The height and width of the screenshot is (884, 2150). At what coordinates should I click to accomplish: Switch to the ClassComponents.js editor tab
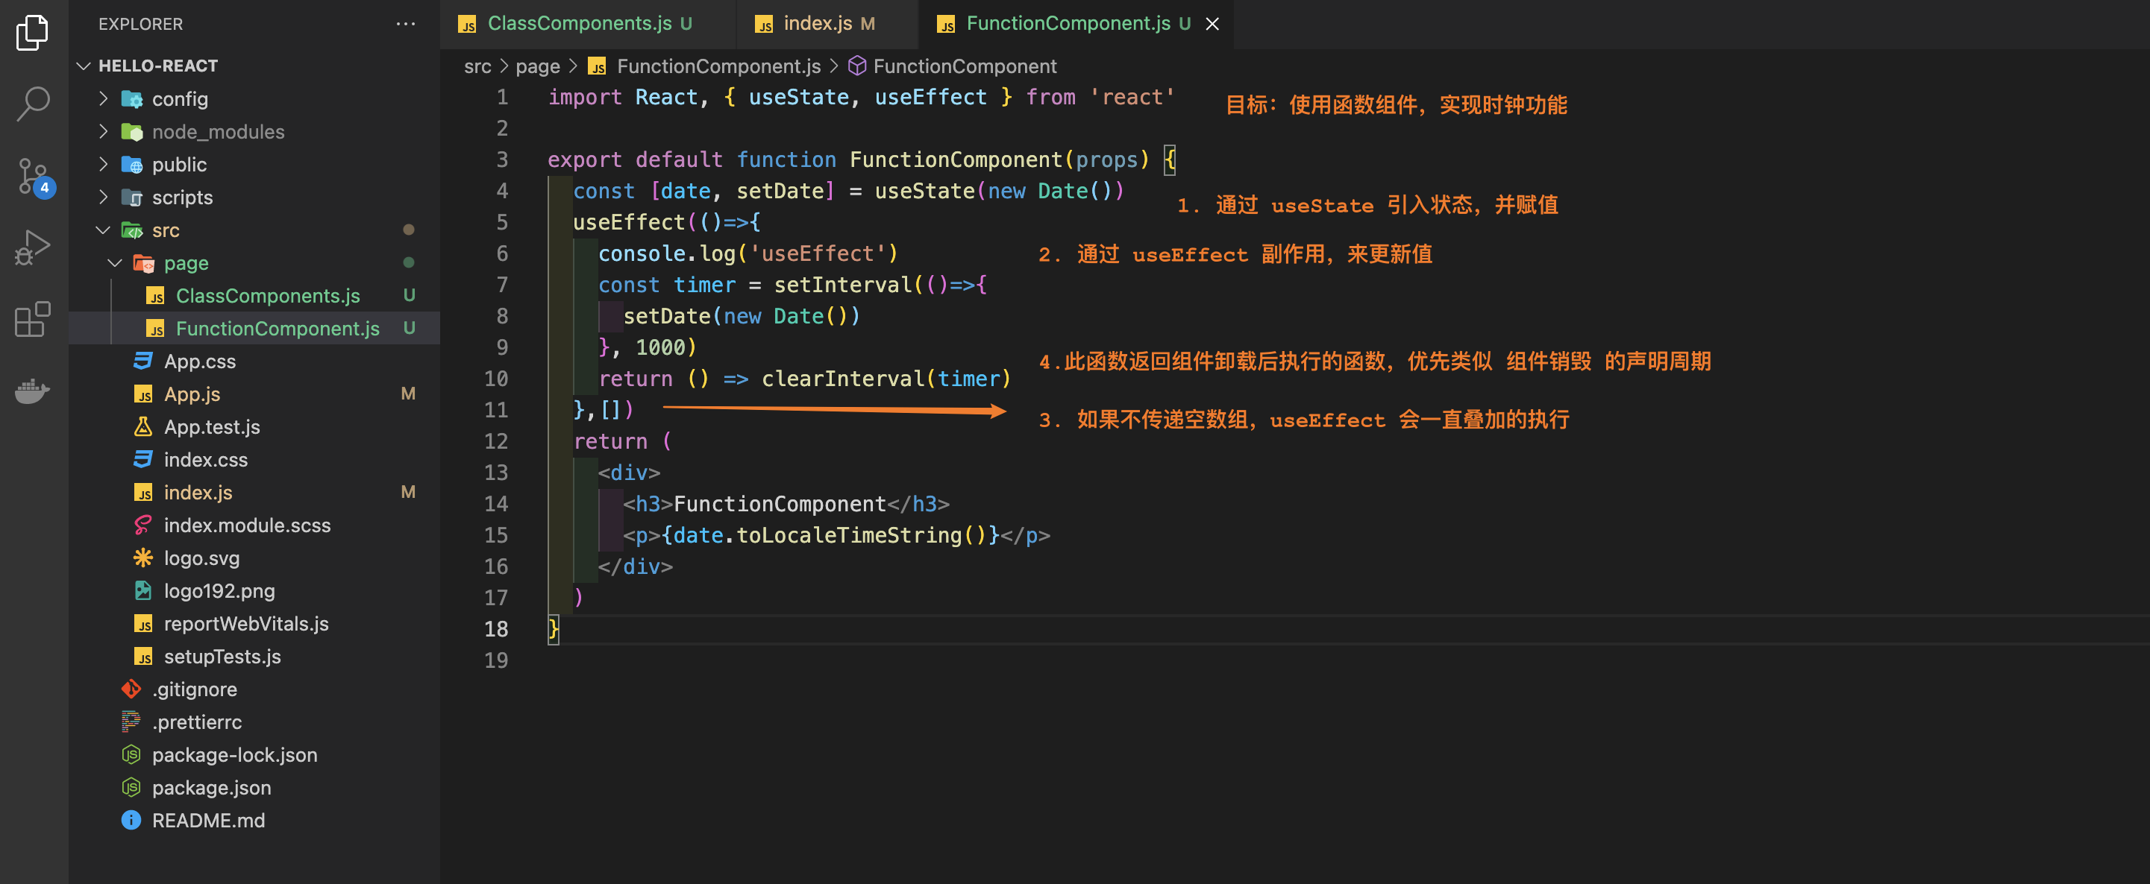[588, 24]
